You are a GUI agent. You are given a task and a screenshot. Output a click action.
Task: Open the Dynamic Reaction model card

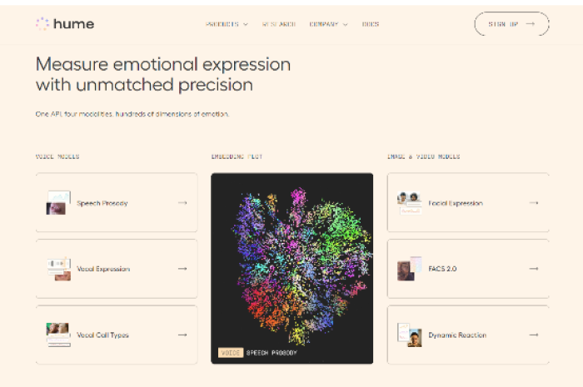click(x=468, y=335)
